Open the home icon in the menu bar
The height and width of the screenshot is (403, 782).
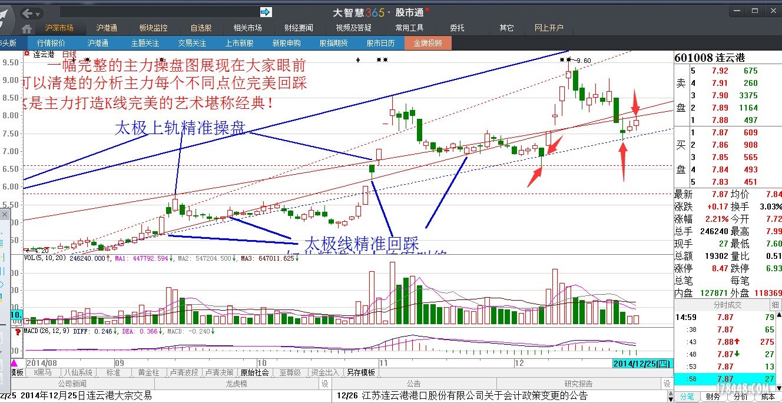[26, 29]
